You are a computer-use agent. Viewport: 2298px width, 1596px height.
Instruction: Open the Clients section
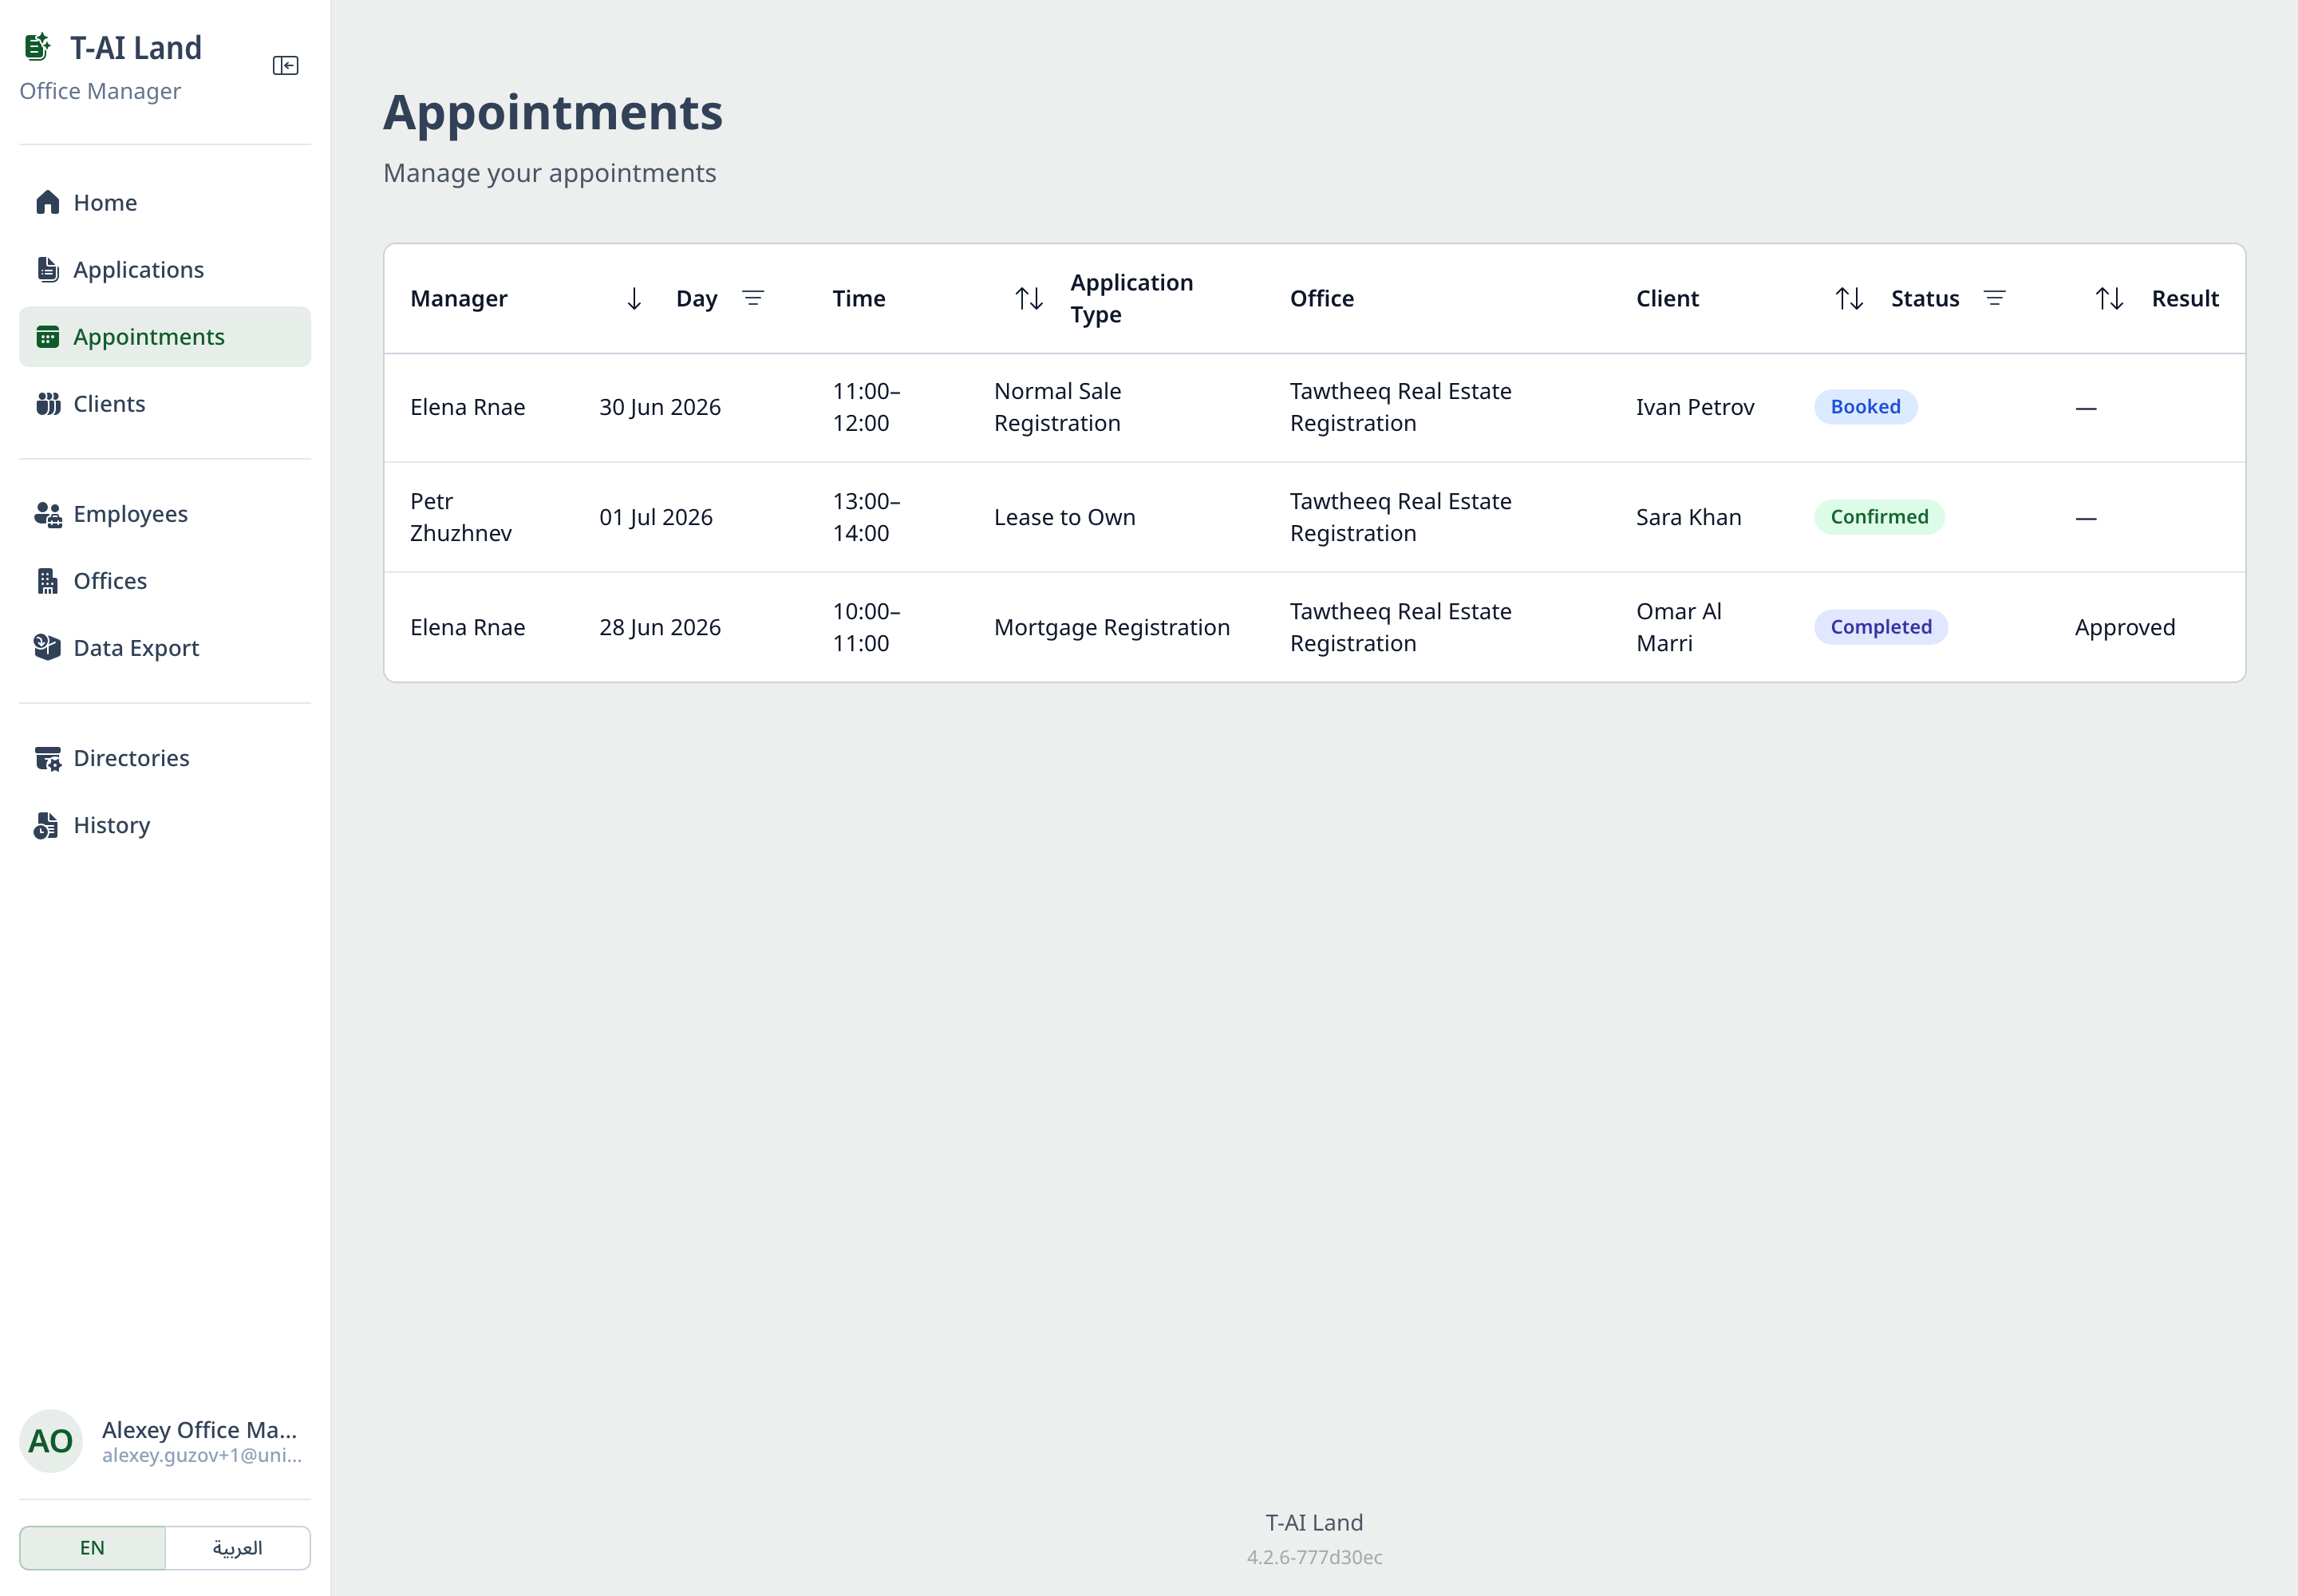[165, 404]
